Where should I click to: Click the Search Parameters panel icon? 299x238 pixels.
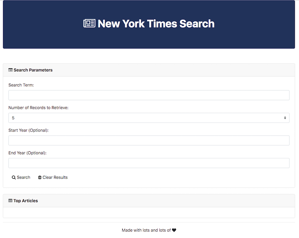(10, 70)
